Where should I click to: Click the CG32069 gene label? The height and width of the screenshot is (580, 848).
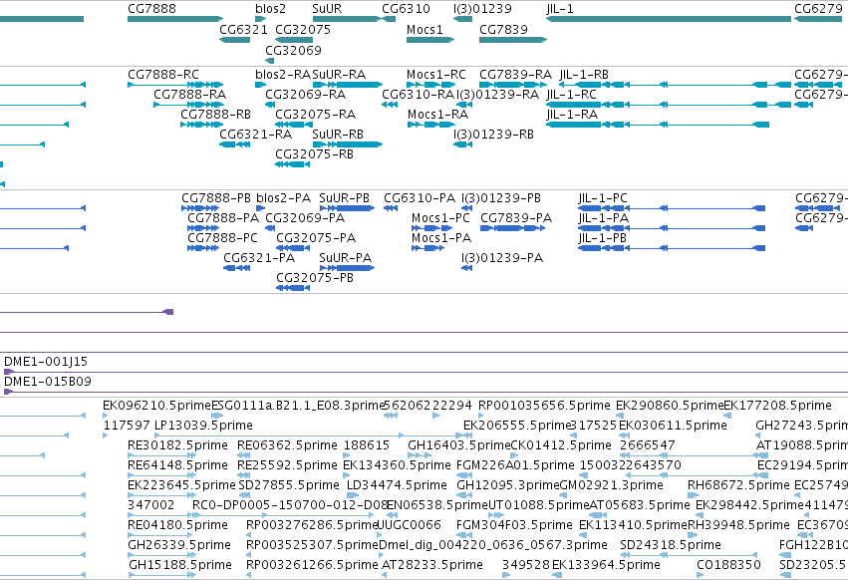point(293,50)
